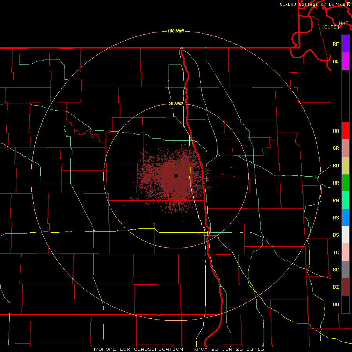Click the UK legend label
Viewport: 352px width, 352px height.
pyautogui.click(x=336, y=61)
